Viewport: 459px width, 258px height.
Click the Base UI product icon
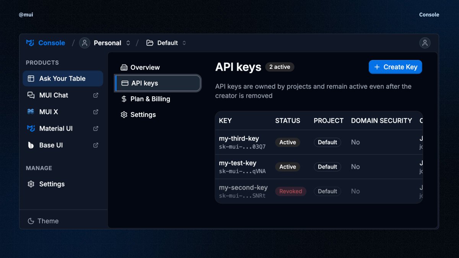click(31, 145)
